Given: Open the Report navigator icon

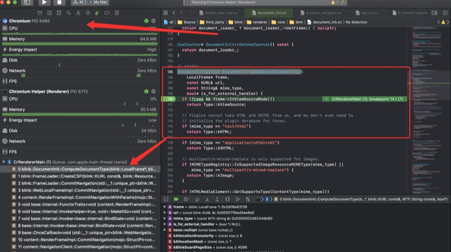Looking at the screenshot, I should (x=117, y=12).
